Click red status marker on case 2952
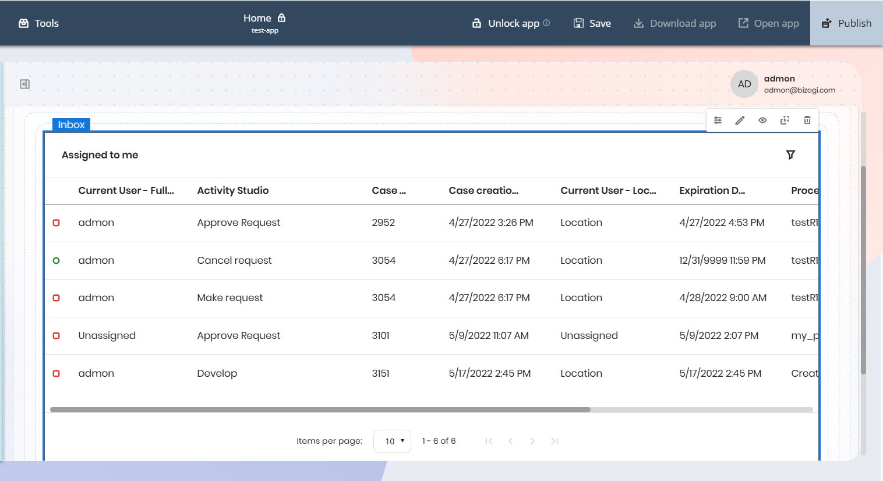Image resolution: width=883 pixels, height=481 pixels. pos(56,223)
